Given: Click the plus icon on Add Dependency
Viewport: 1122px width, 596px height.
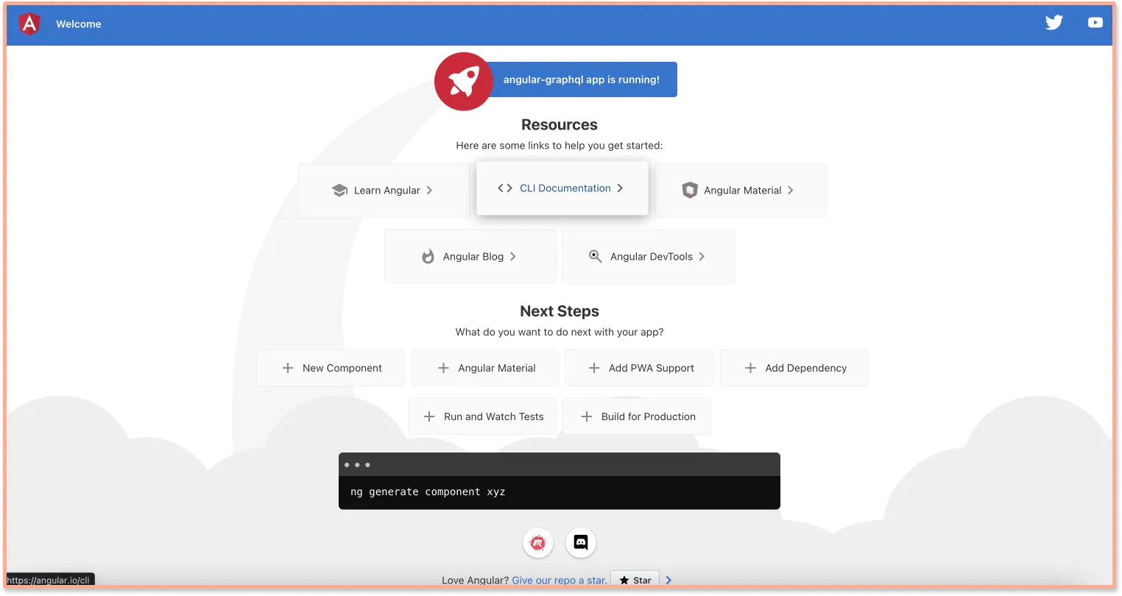Looking at the screenshot, I should (x=750, y=368).
